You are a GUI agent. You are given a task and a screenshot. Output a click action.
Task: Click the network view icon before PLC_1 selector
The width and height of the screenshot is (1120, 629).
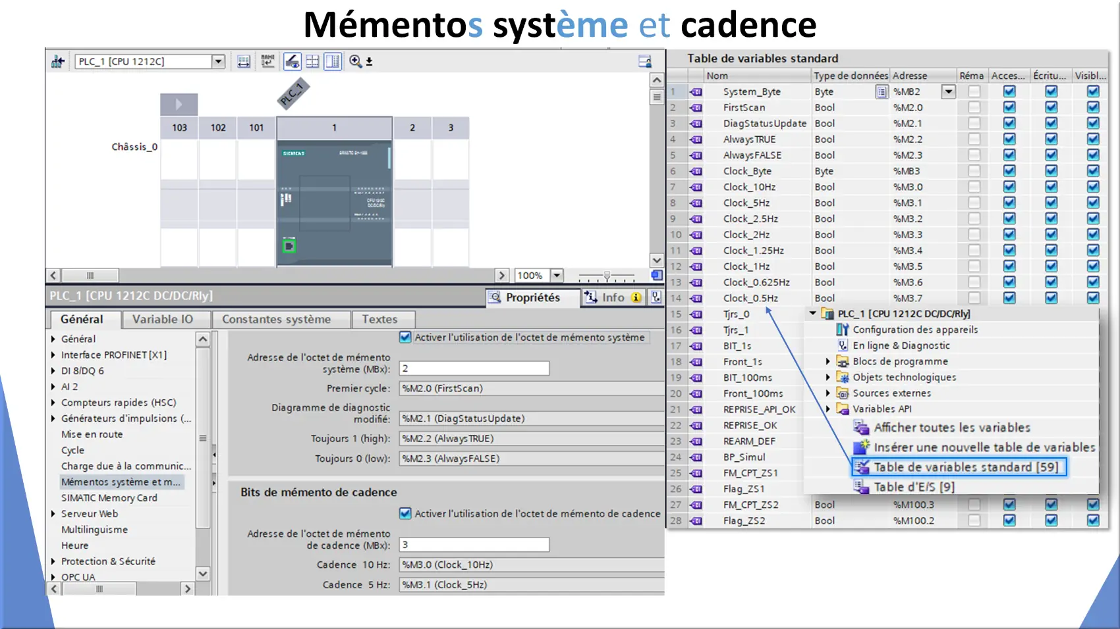click(x=58, y=62)
